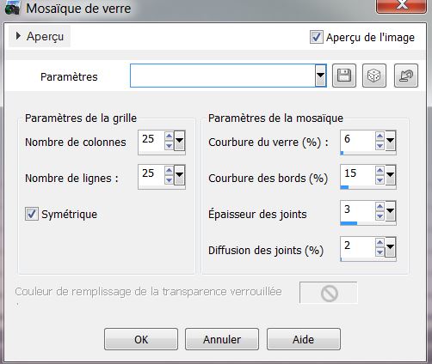Click the OK button
The width and height of the screenshot is (432, 364).
point(141,339)
